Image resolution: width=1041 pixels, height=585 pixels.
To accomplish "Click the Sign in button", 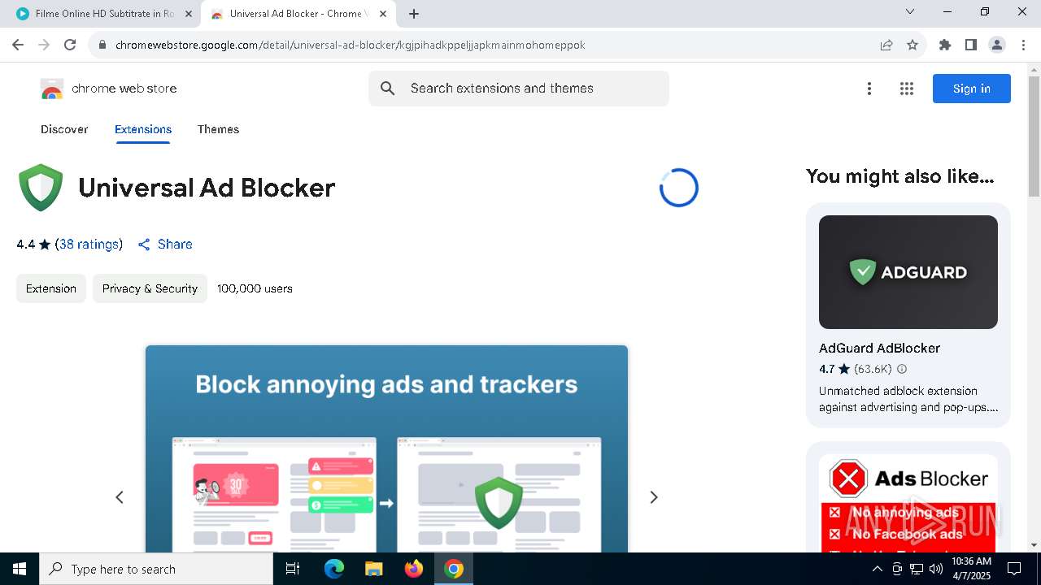I will (972, 89).
